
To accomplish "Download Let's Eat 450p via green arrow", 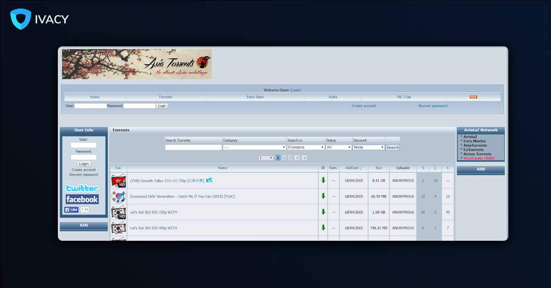I will pyautogui.click(x=323, y=227).
